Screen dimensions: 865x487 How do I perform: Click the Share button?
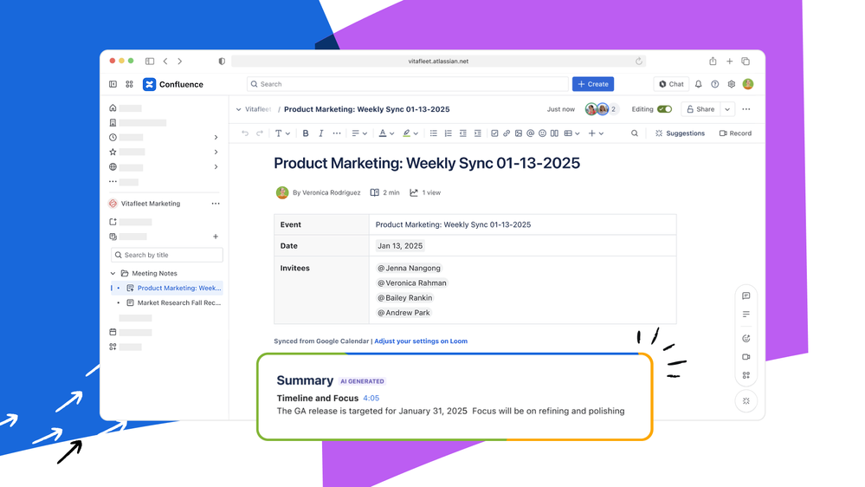[700, 109]
